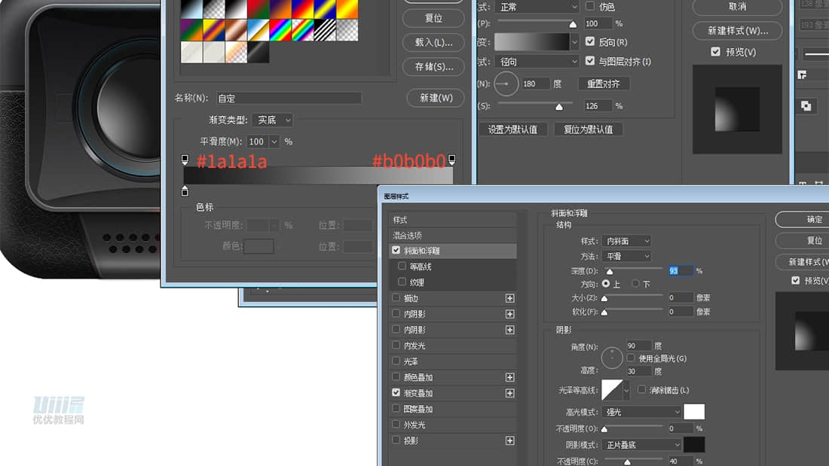This screenshot has width=829, height=466.
Task: Open bevel 样式 内斜面 dropdown
Action: coord(626,241)
